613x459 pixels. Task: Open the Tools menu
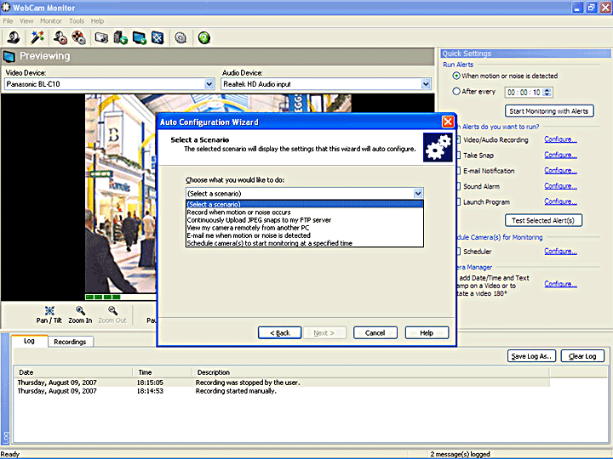point(77,21)
